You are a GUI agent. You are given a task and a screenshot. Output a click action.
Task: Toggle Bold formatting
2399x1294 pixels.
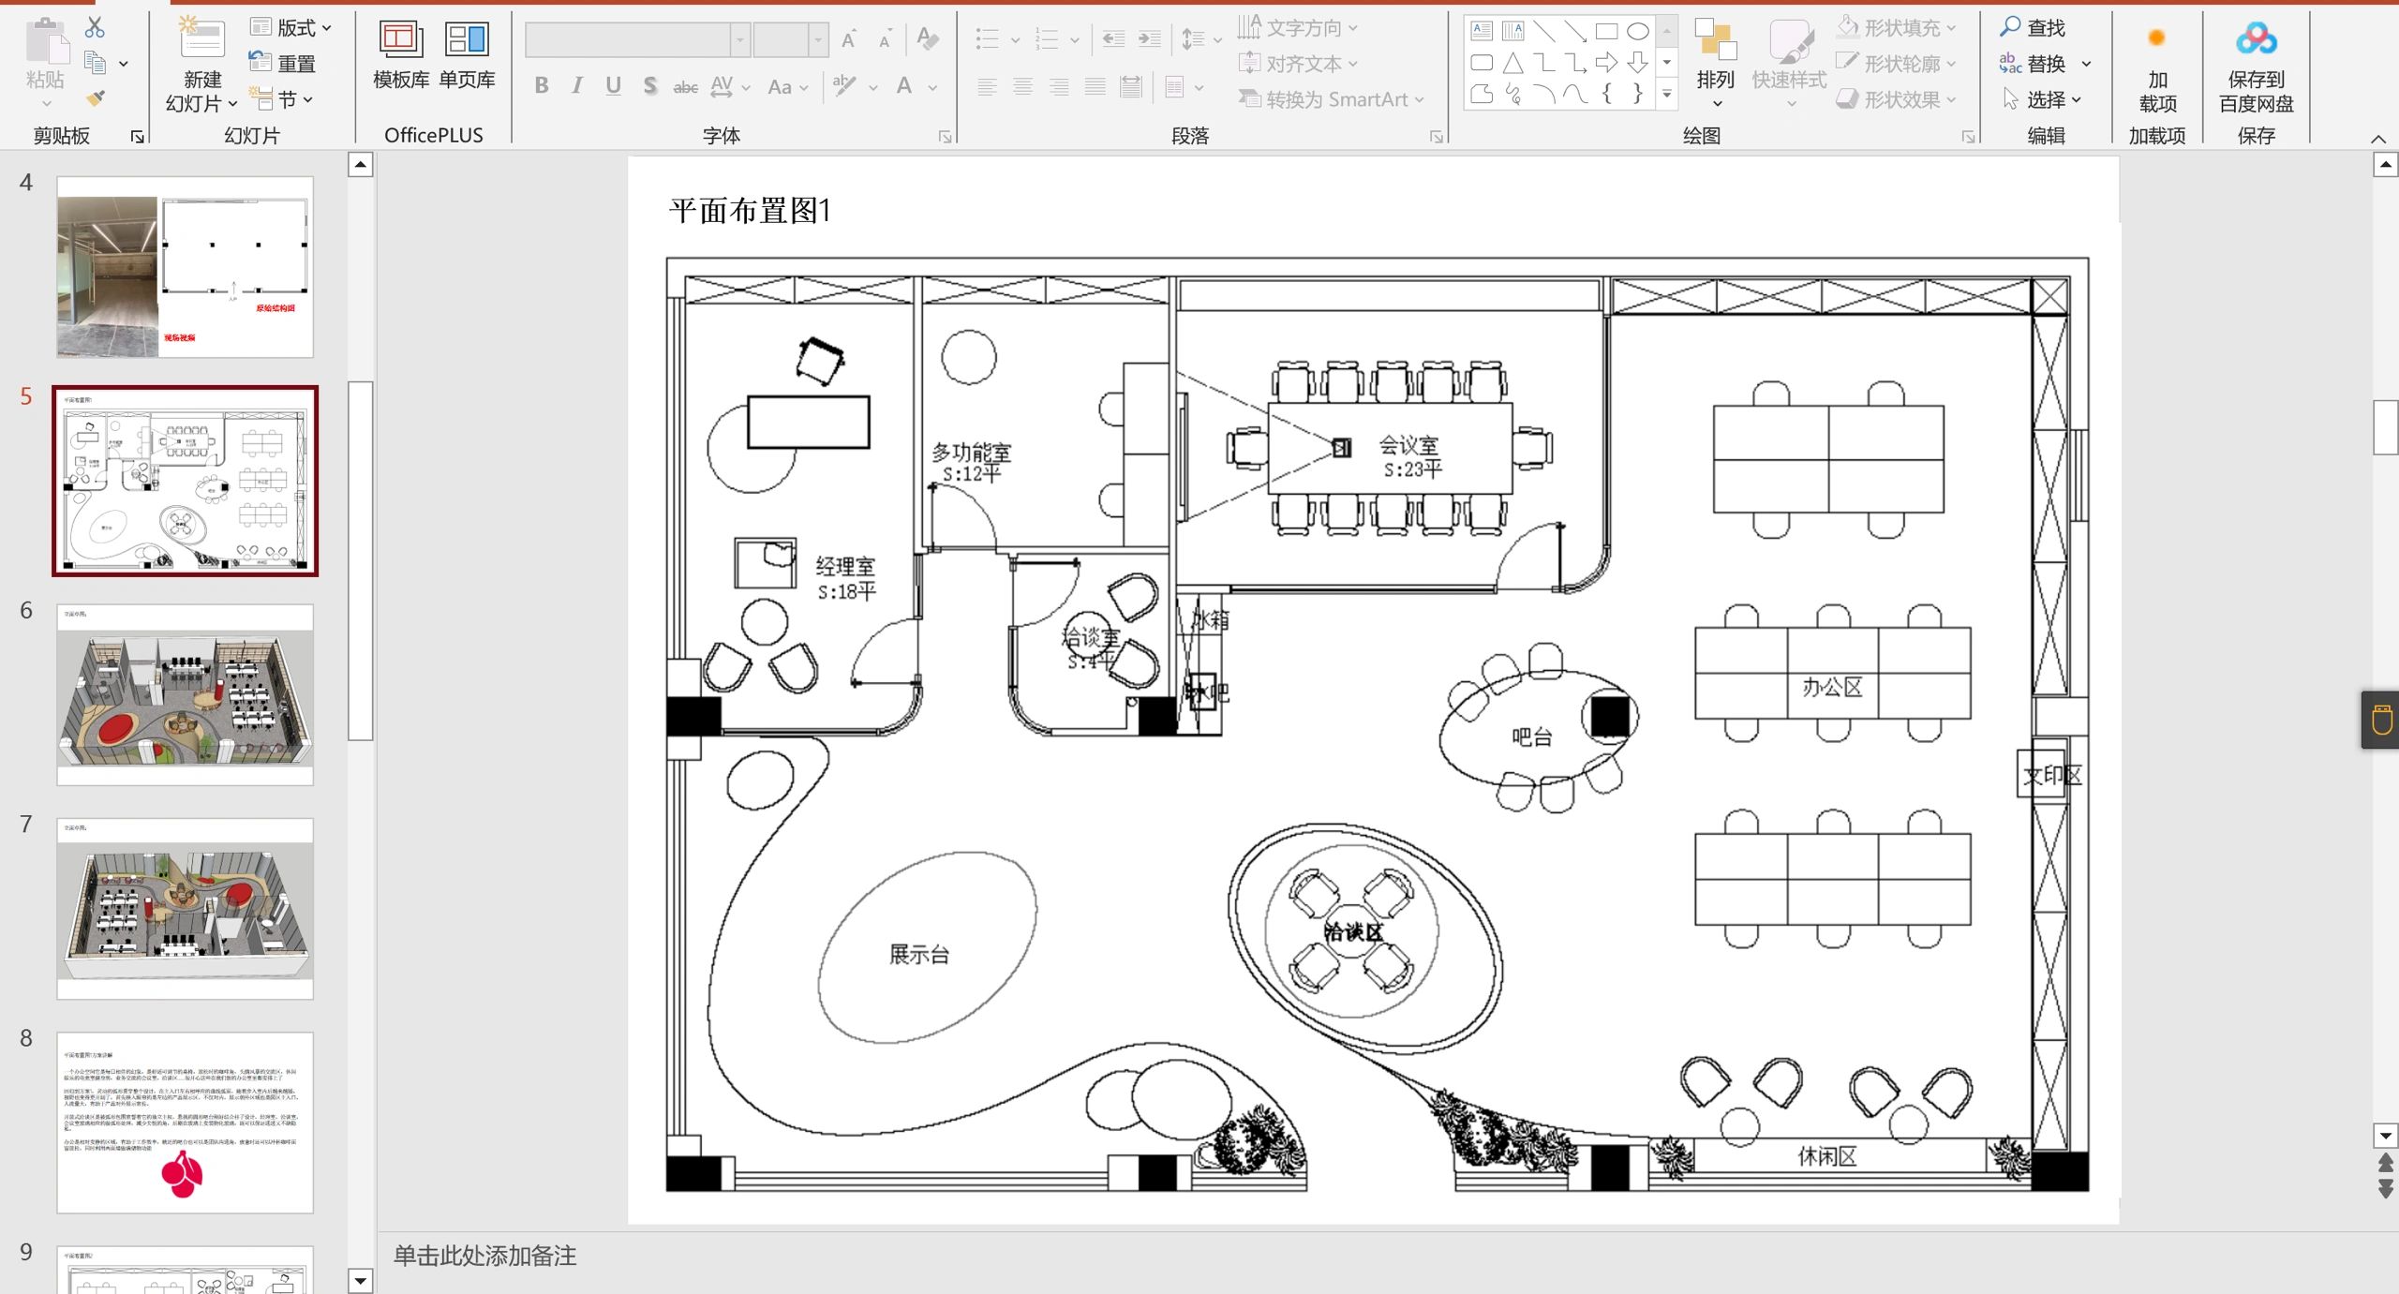(x=542, y=86)
